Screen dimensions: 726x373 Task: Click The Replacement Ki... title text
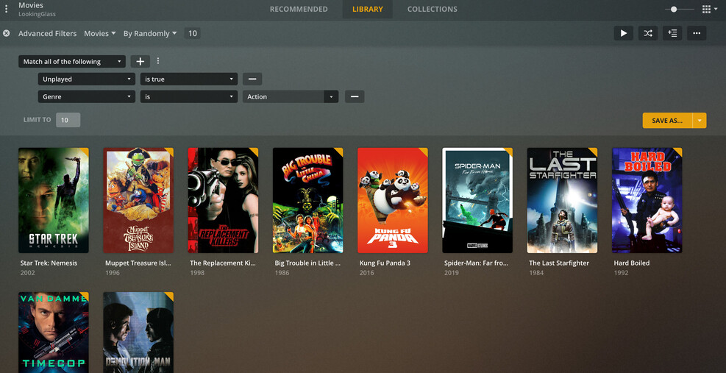click(x=223, y=263)
